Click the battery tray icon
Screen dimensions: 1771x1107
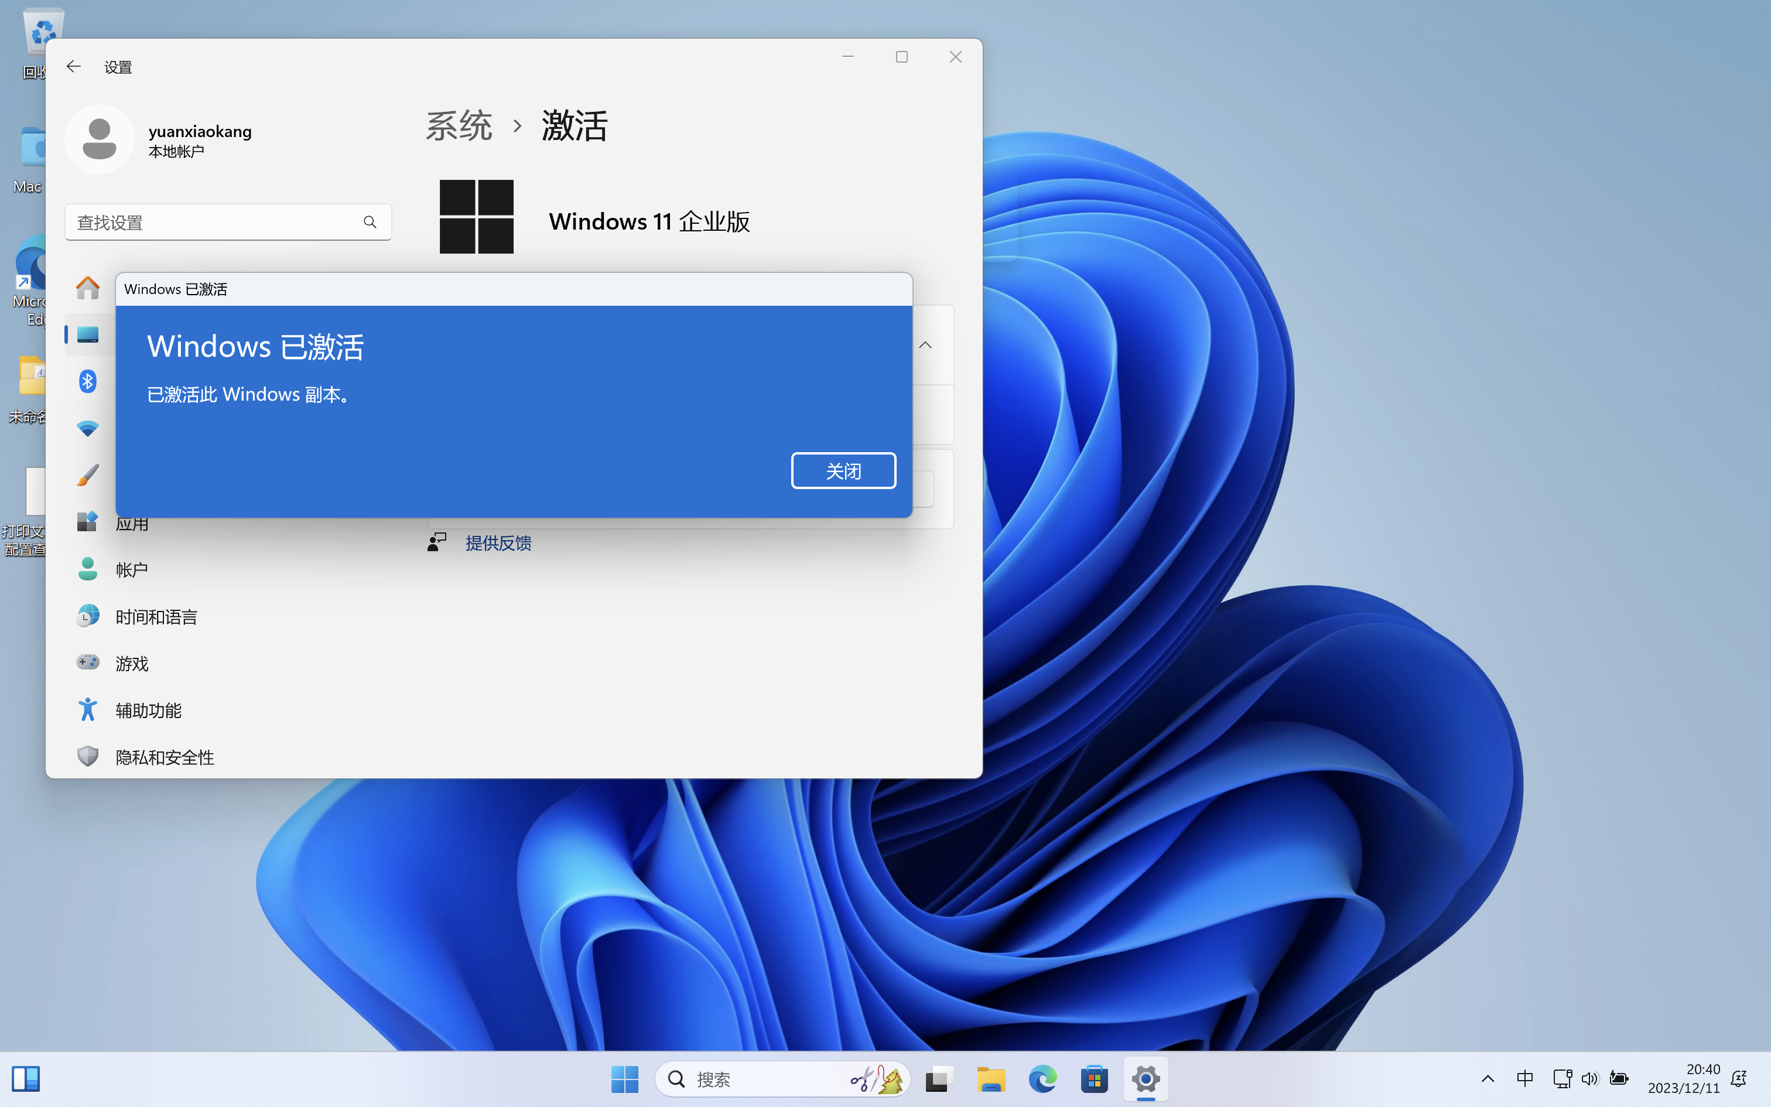coord(1619,1078)
